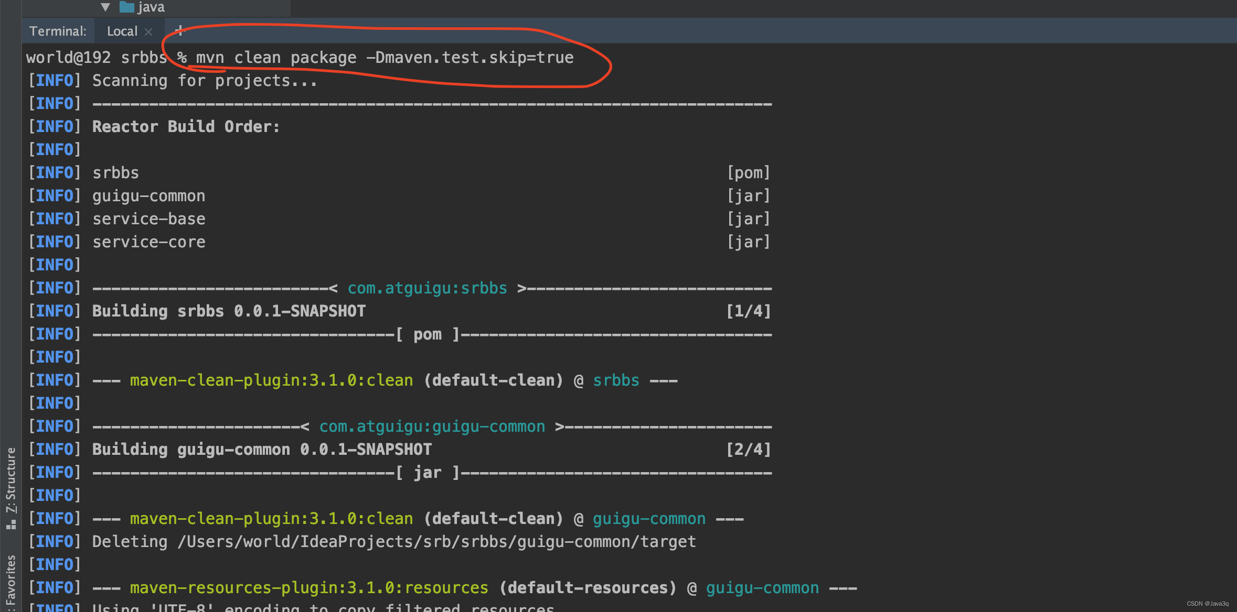The width and height of the screenshot is (1237, 612).
Task: Click the 'service-base' module line
Action: (x=148, y=219)
